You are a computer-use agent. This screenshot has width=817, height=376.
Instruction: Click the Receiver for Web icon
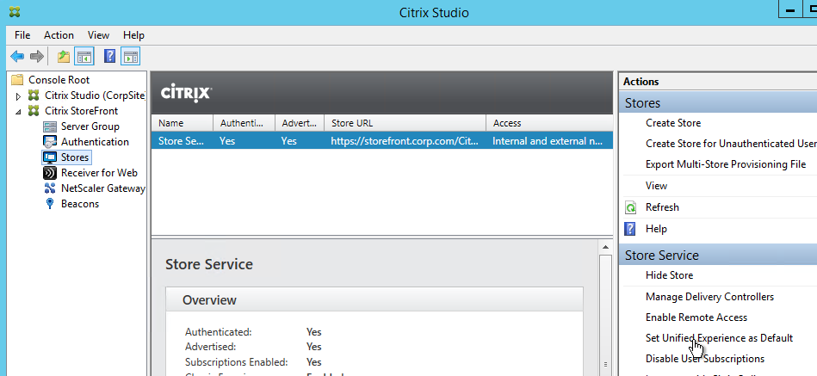49,173
